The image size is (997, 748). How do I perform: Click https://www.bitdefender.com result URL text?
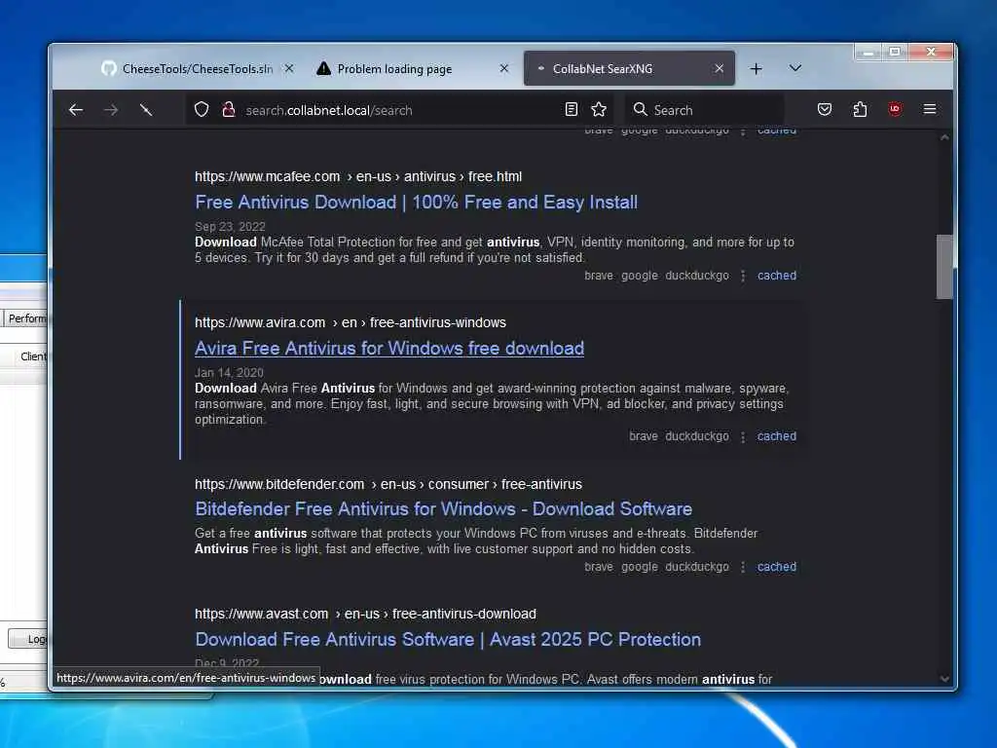[x=279, y=484]
